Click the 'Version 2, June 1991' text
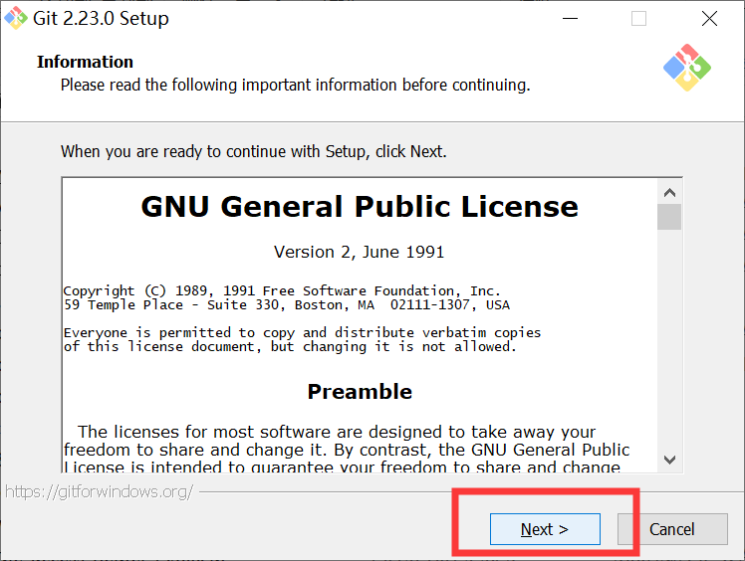 [x=360, y=252]
